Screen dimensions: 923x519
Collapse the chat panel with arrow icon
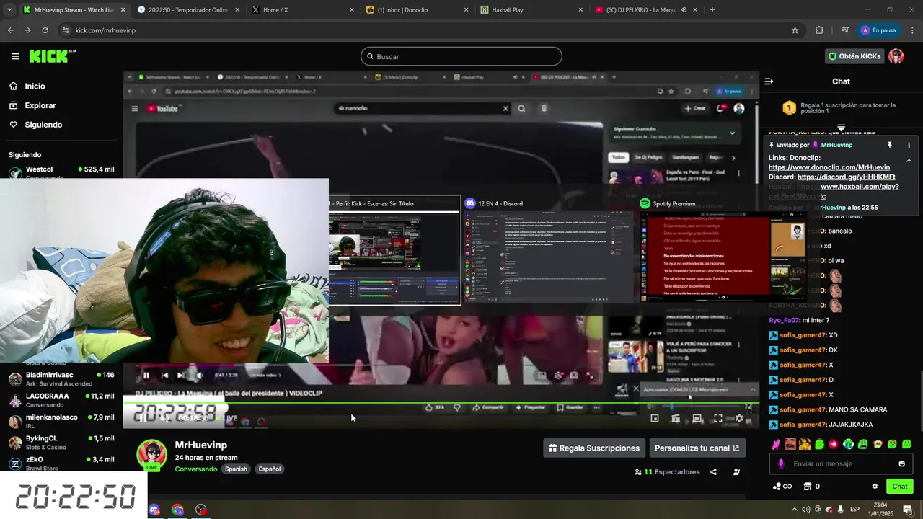tap(769, 81)
